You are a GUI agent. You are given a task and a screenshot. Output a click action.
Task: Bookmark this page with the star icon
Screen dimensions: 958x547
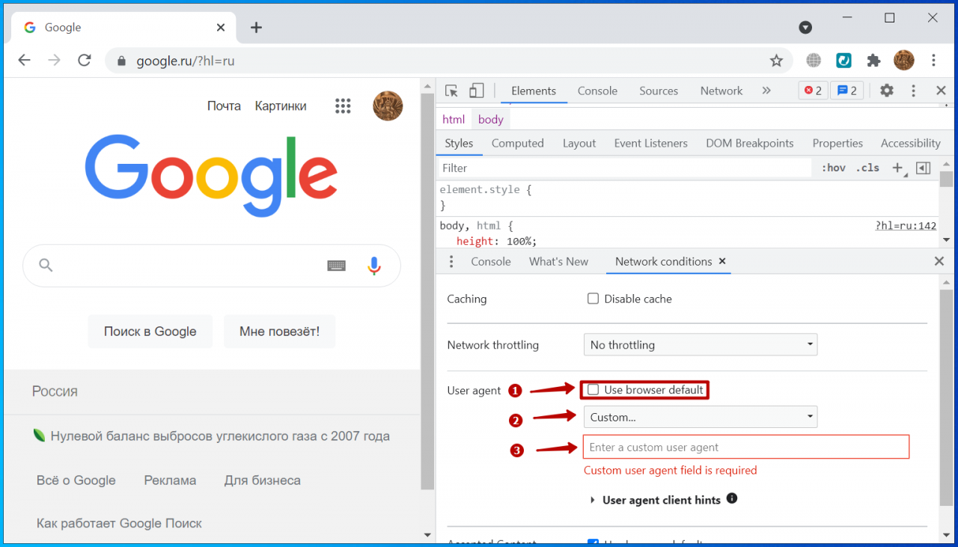click(776, 61)
